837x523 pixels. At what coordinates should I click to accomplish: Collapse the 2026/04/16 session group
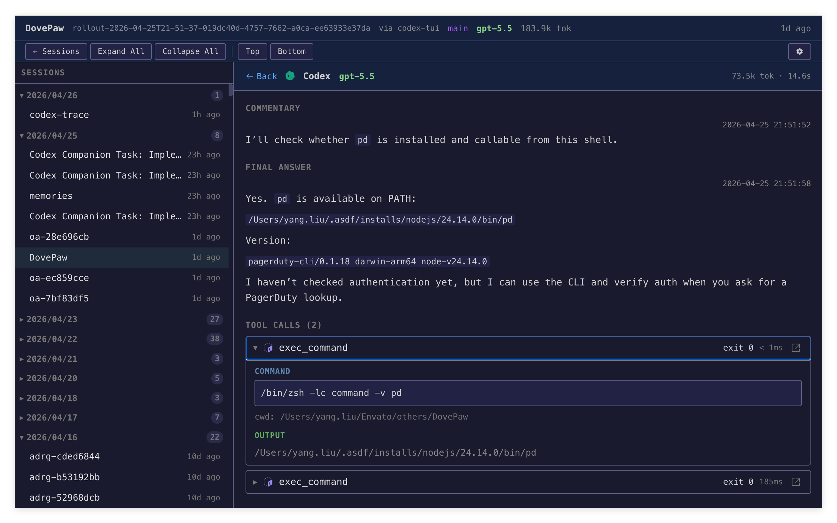point(22,437)
